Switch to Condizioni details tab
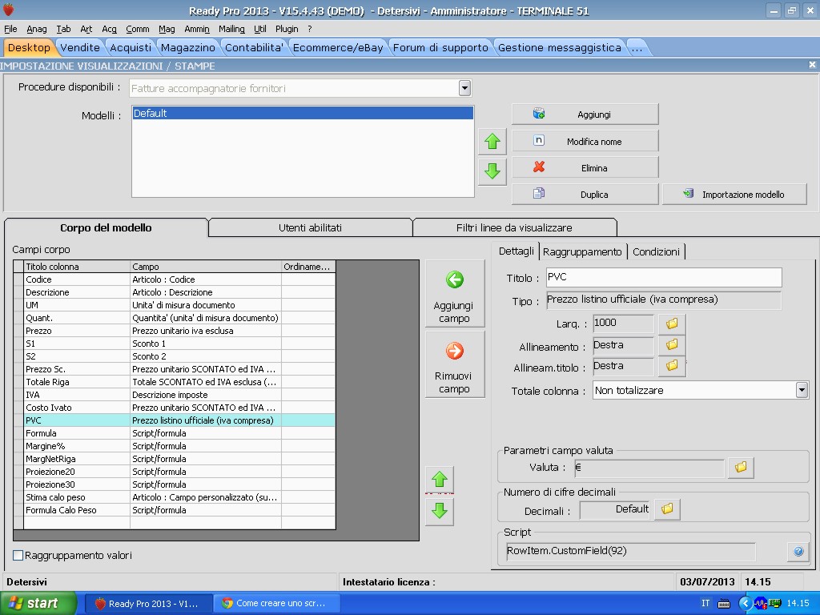820x615 pixels. 656,252
